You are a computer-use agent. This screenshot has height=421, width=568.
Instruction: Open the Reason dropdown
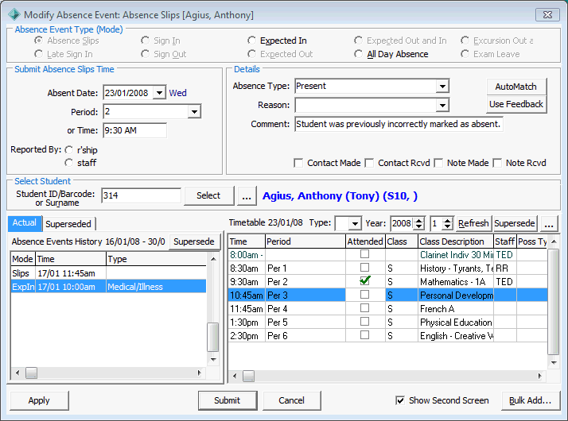pos(442,105)
